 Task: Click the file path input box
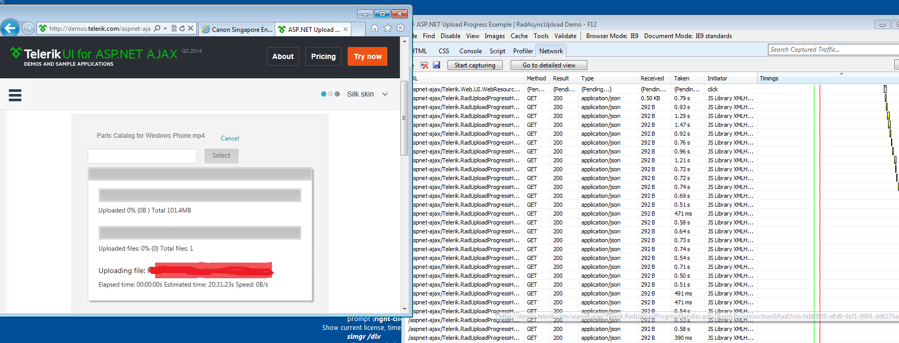[x=143, y=156]
